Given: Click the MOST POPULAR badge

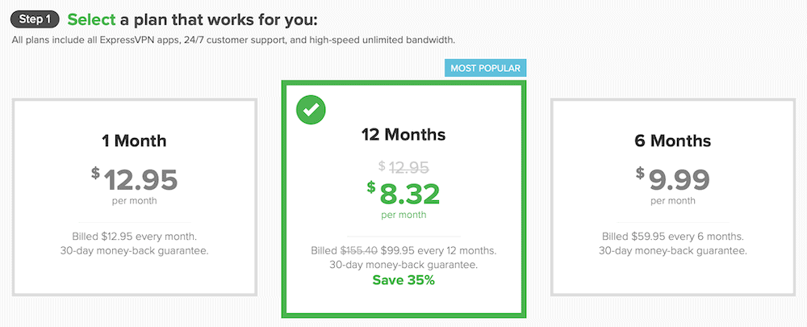Looking at the screenshot, I should coord(485,68).
